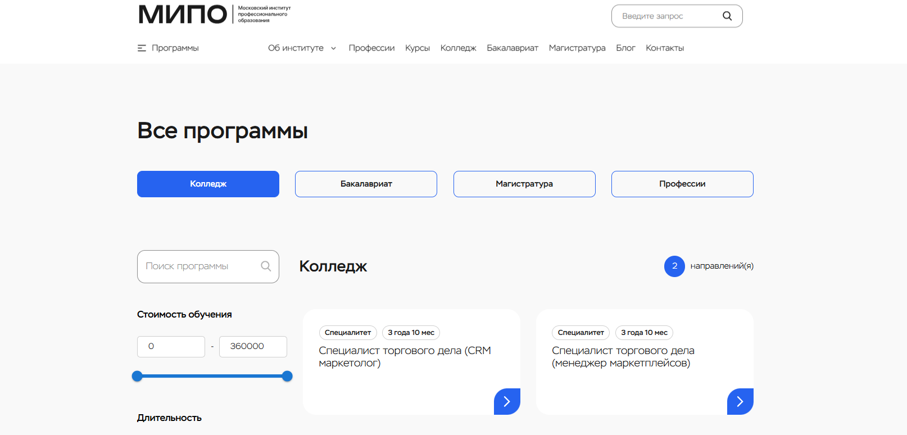Go to Курсы in the navigation
The height and width of the screenshot is (435, 907).
click(x=418, y=48)
